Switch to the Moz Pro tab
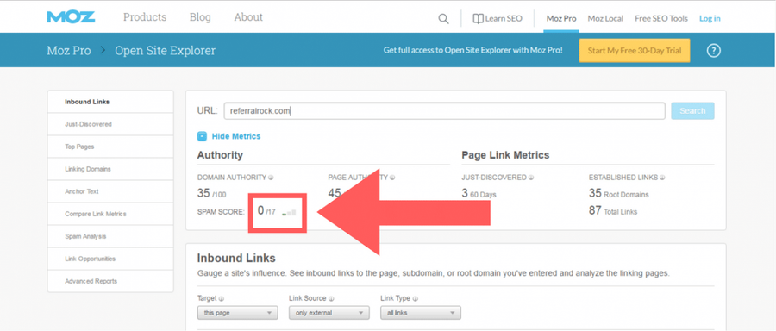Image resolution: width=776 pixels, height=331 pixels. (561, 19)
